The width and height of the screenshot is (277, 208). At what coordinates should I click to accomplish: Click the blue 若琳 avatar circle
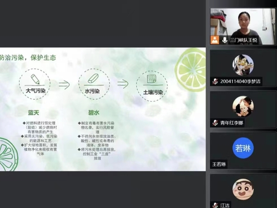pos(243,148)
